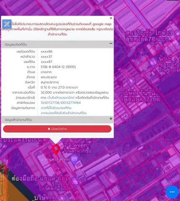The height and width of the screenshot is (201, 180).
Task: Open จากที่นี่ไปยังแปลงที่ดิน directions link
Action: point(56,108)
